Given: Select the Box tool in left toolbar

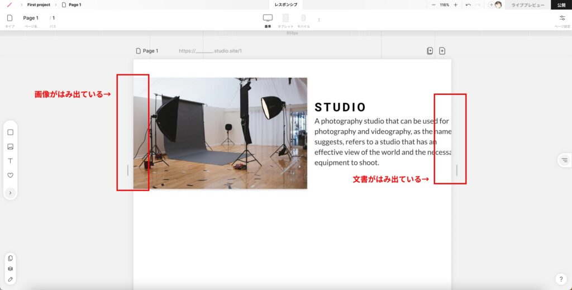Looking at the screenshot, I should (10, 132).
